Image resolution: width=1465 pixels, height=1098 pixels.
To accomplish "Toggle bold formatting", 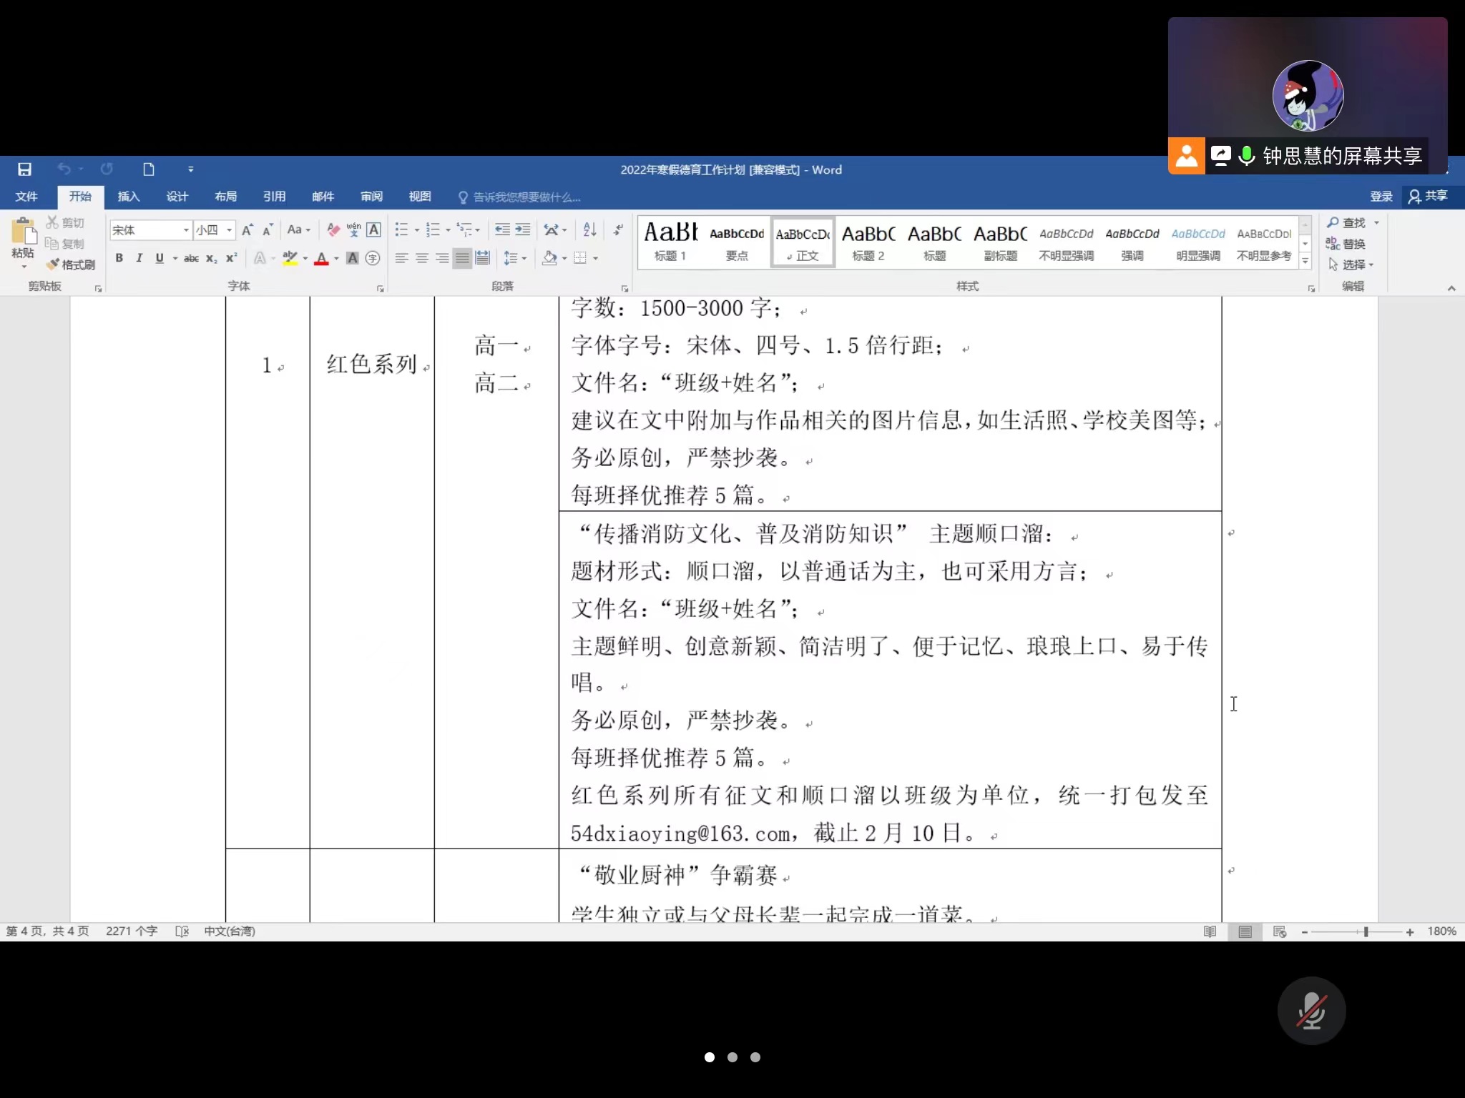I will (119, 258).
